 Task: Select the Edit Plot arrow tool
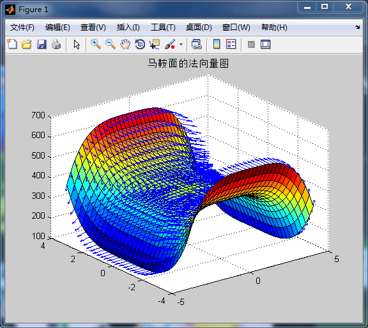(x=77, y=44)
